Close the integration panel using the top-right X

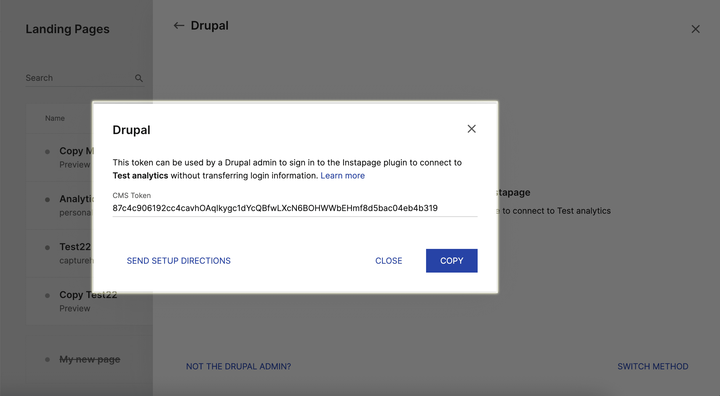point(696,29)
